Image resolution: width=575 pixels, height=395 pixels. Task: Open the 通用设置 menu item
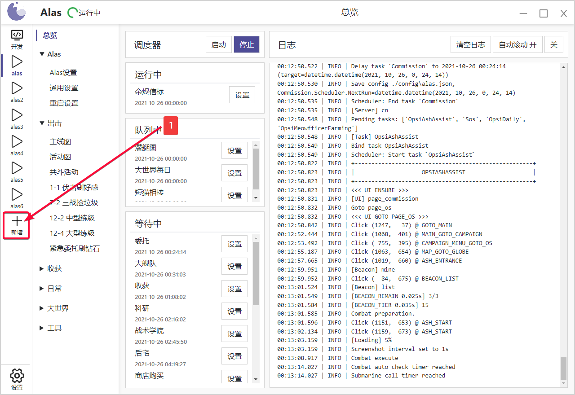[x=64, y=88]
